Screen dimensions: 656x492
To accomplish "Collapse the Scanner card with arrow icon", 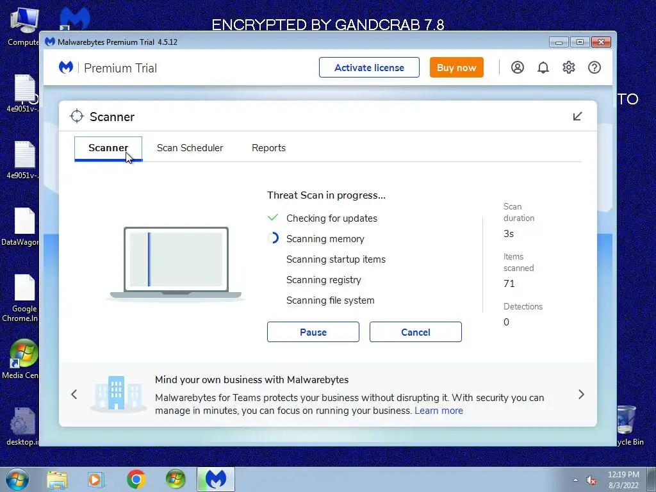I will click(x=577, y=117).
